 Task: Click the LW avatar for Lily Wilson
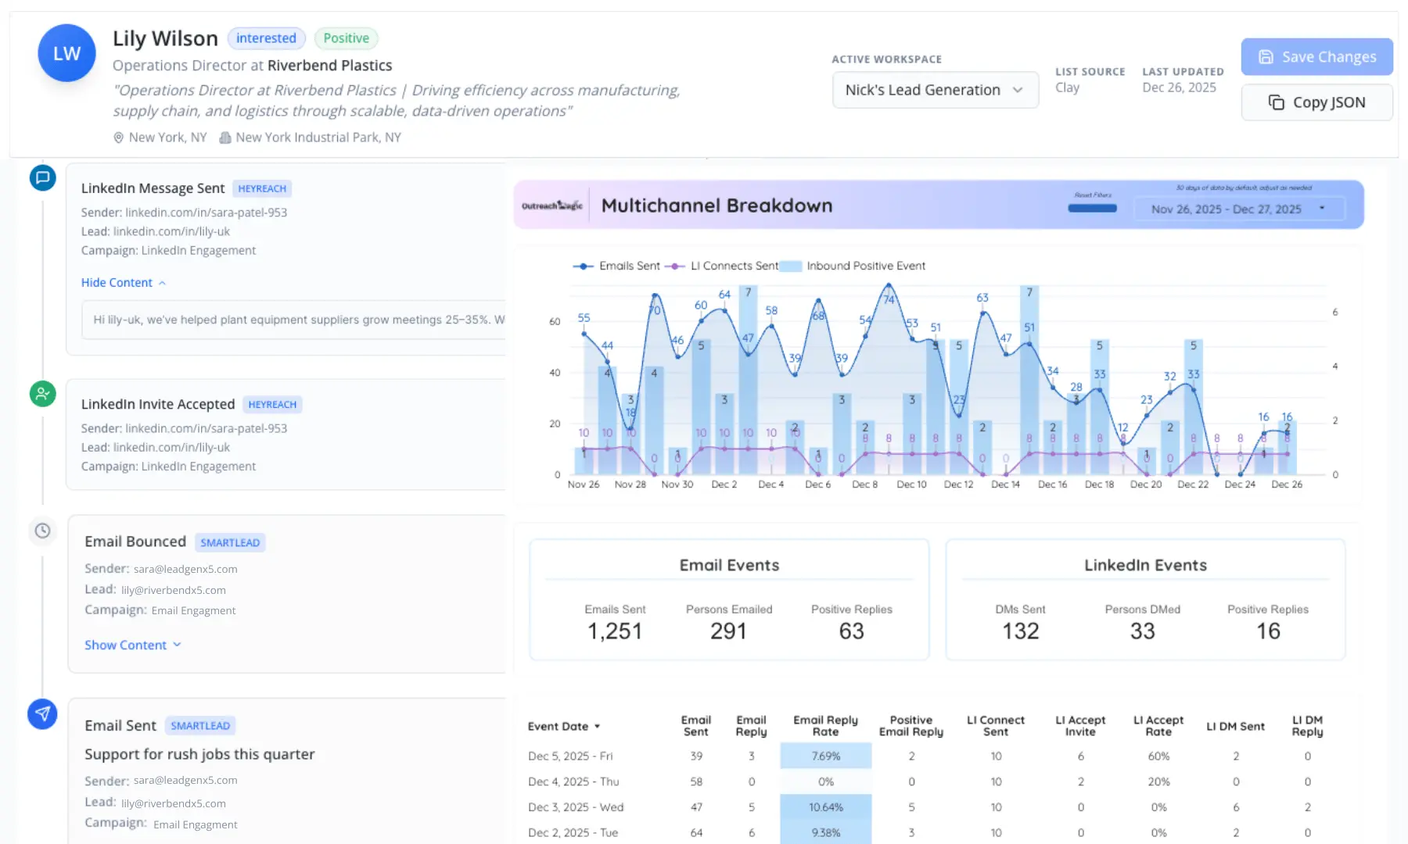pos(66,52)
